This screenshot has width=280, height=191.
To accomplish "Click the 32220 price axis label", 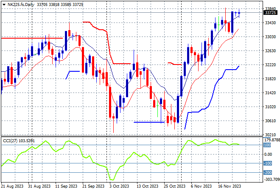I will 271,65.
